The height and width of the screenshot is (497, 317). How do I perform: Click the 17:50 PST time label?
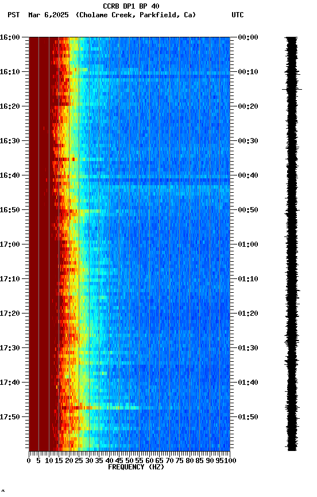pyautogui.click(x=10, y=417)
